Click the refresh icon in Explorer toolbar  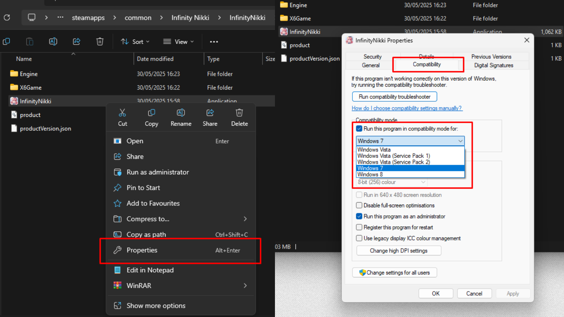(7, 18)
